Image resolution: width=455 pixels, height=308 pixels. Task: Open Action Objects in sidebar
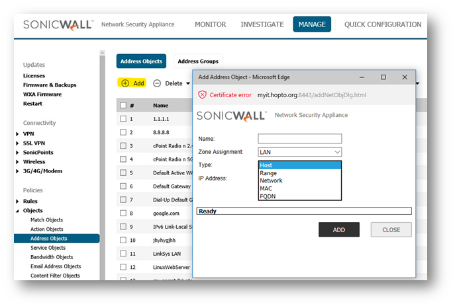(x=47, y=229)
